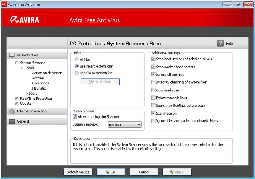Click the Avira logo in the red banner
Viewport: 255px width, 179px height.
click(24, 20)
